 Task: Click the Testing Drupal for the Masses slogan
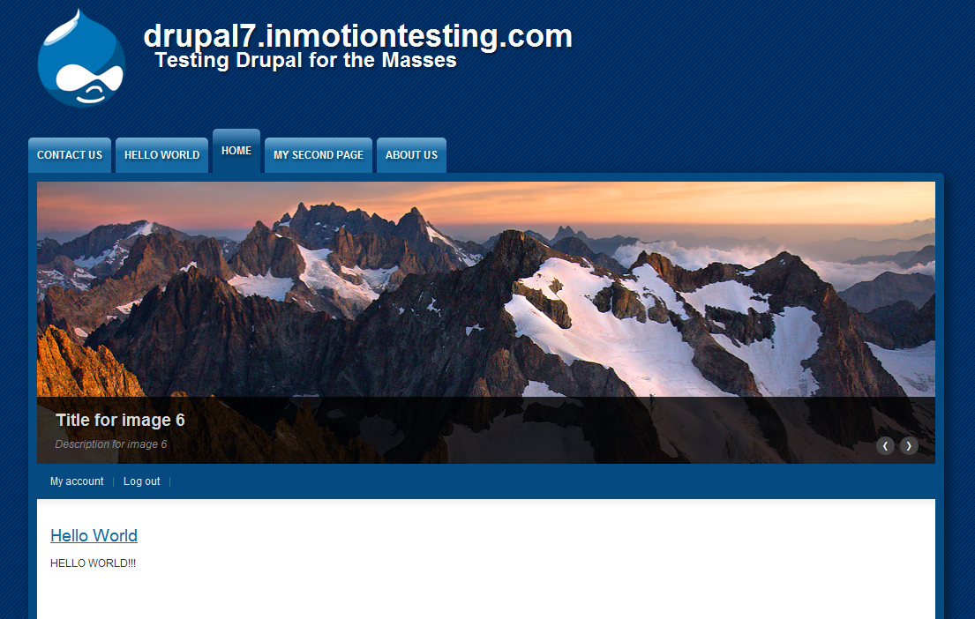coord(305,60)
